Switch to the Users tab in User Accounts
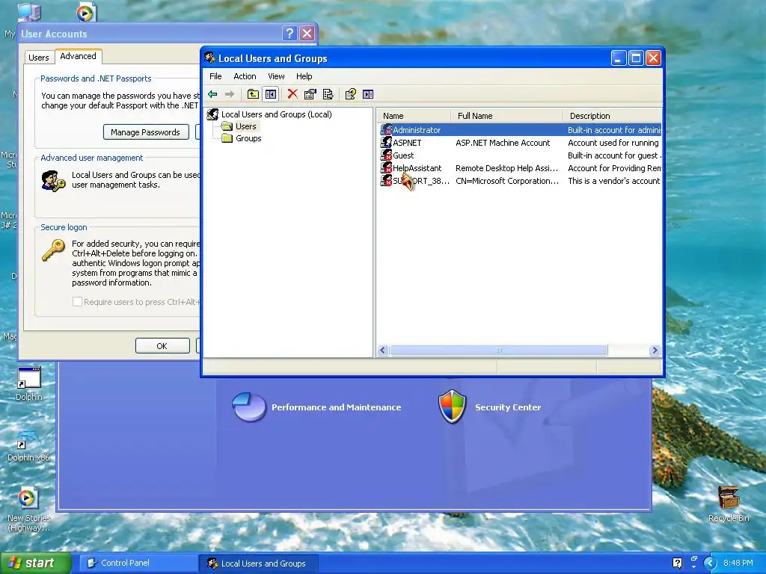 tap(39, 58)
